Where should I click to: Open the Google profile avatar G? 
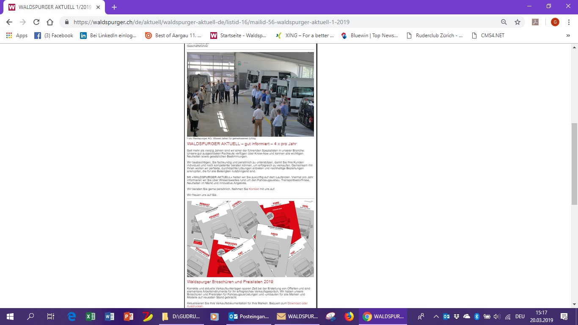pyautogui.click(x=555, y=22)
